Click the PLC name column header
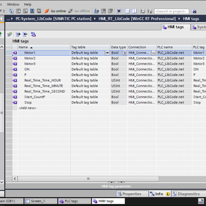This screenshot has height=206, width=206. point(174,47)
